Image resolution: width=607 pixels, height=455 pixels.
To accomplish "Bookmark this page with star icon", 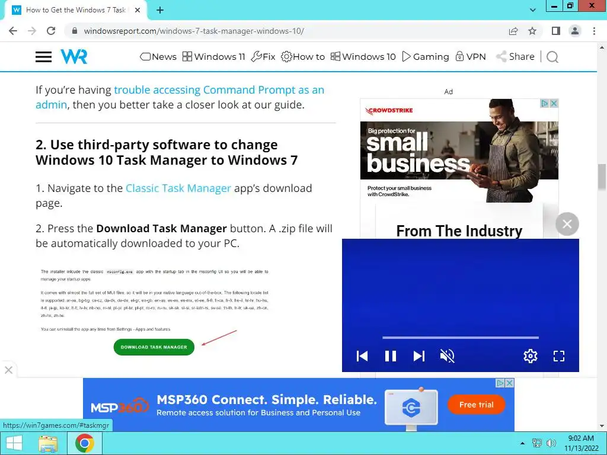I will pos(532,31).
